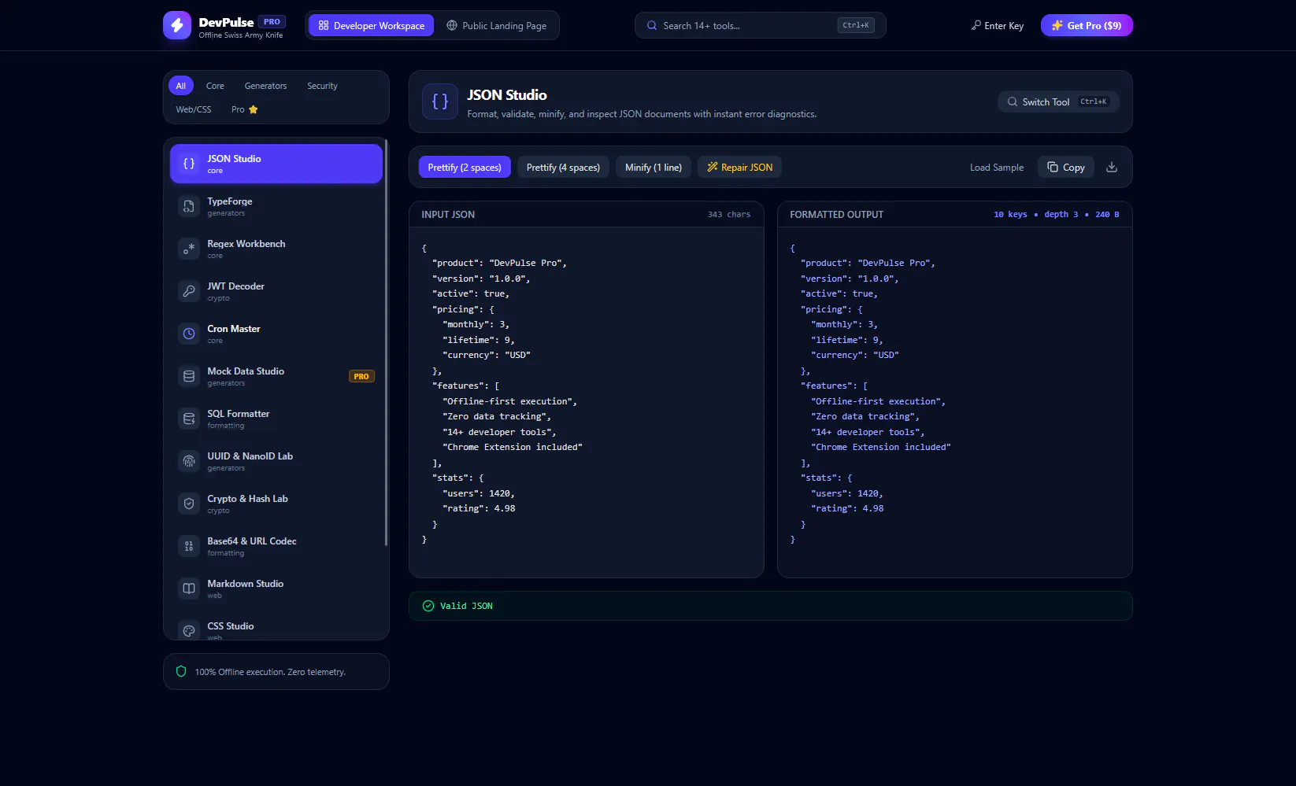Select JWT Decoder key icon
The height and width of the screenshot is (786, 1296).
189,291
